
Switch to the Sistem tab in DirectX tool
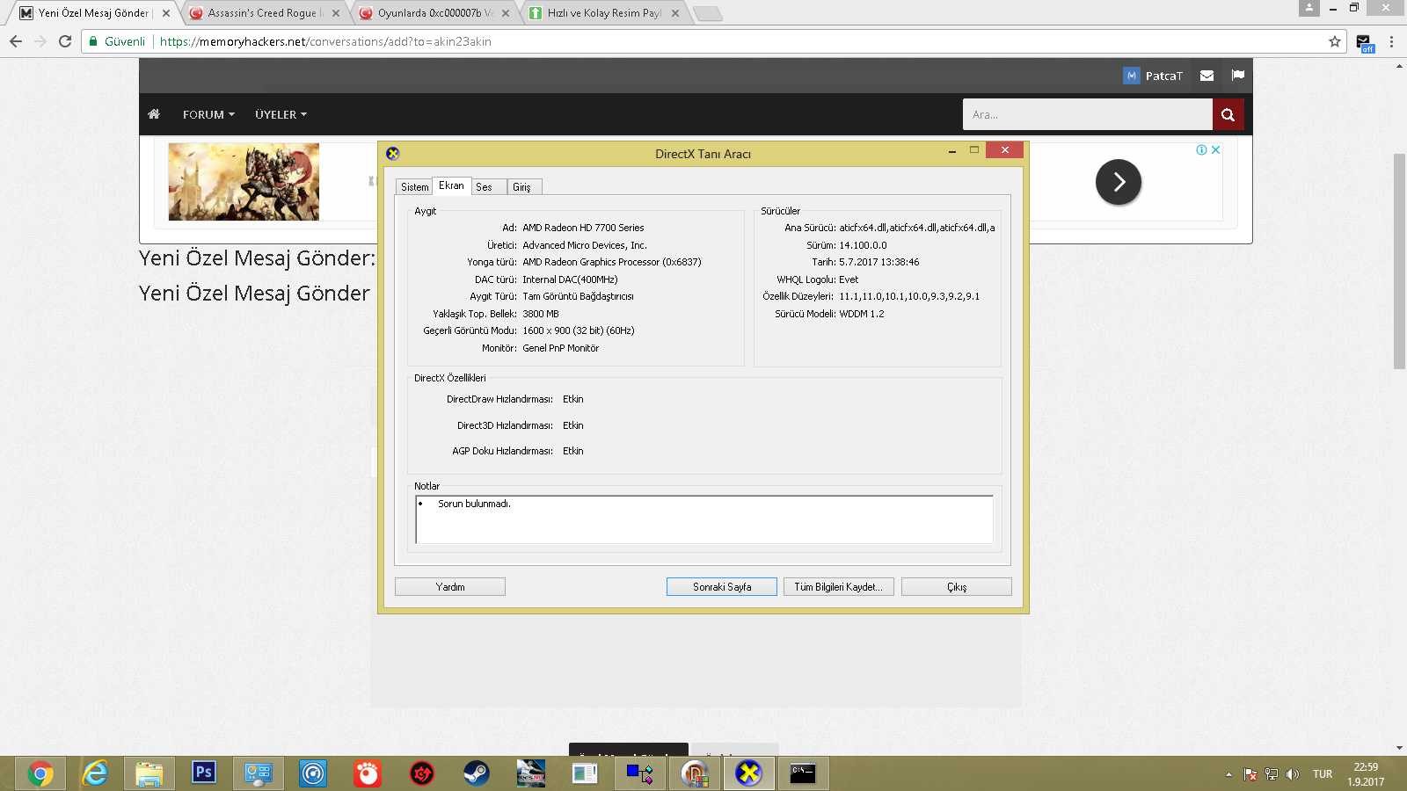click(x=415, y=186)
